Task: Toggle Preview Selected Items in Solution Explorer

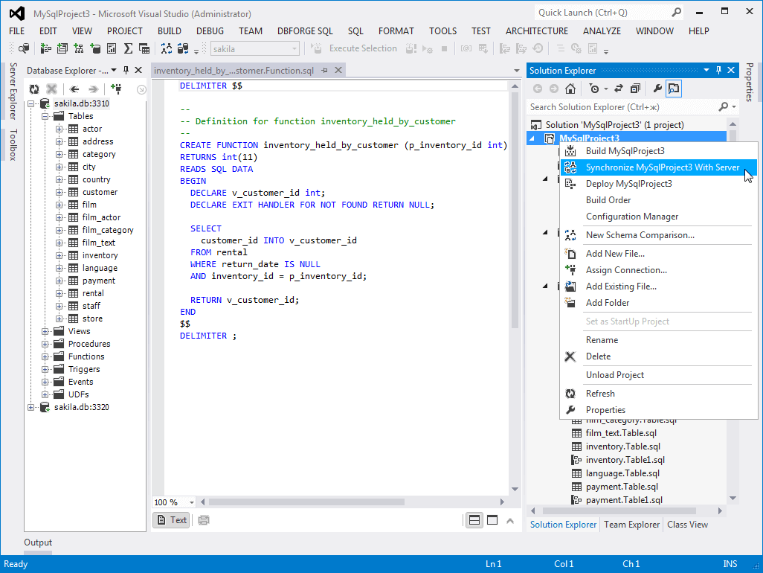Action: (x=674, y=89)
